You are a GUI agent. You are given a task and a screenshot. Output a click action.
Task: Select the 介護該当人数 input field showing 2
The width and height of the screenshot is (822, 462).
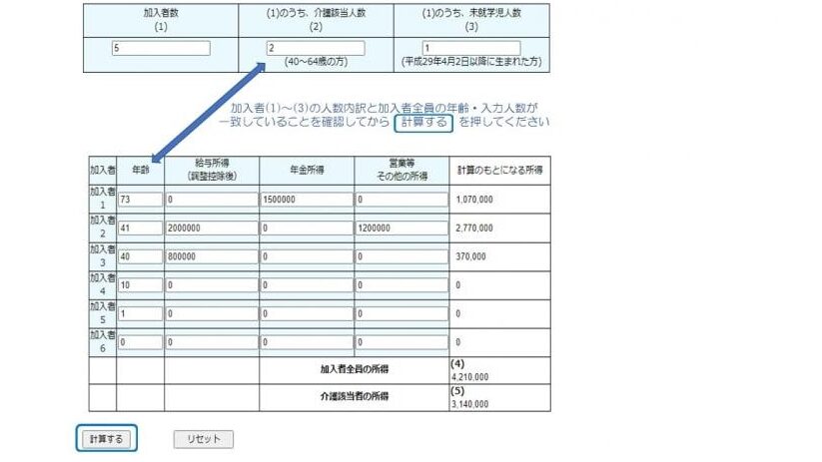pos(315,48)
